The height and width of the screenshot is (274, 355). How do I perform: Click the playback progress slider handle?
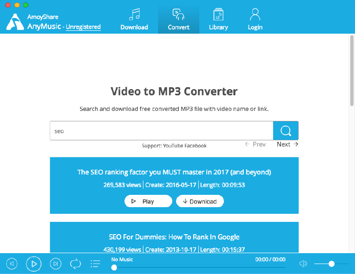pos(114,268)
